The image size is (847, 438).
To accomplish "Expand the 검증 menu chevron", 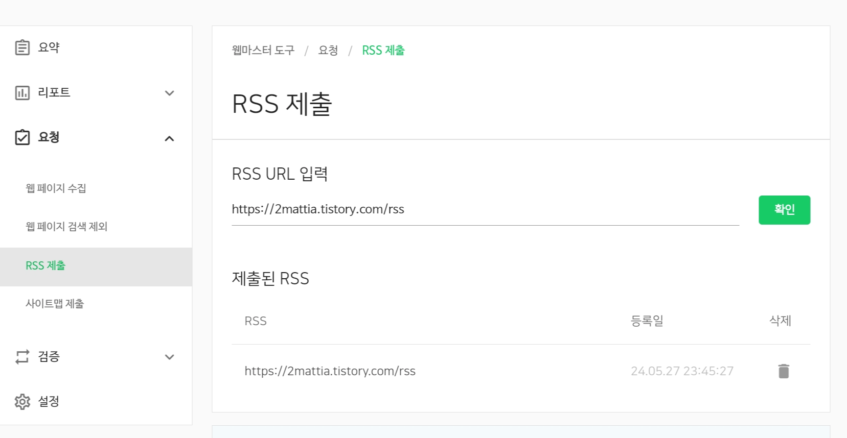I will [x=169, y=357].
